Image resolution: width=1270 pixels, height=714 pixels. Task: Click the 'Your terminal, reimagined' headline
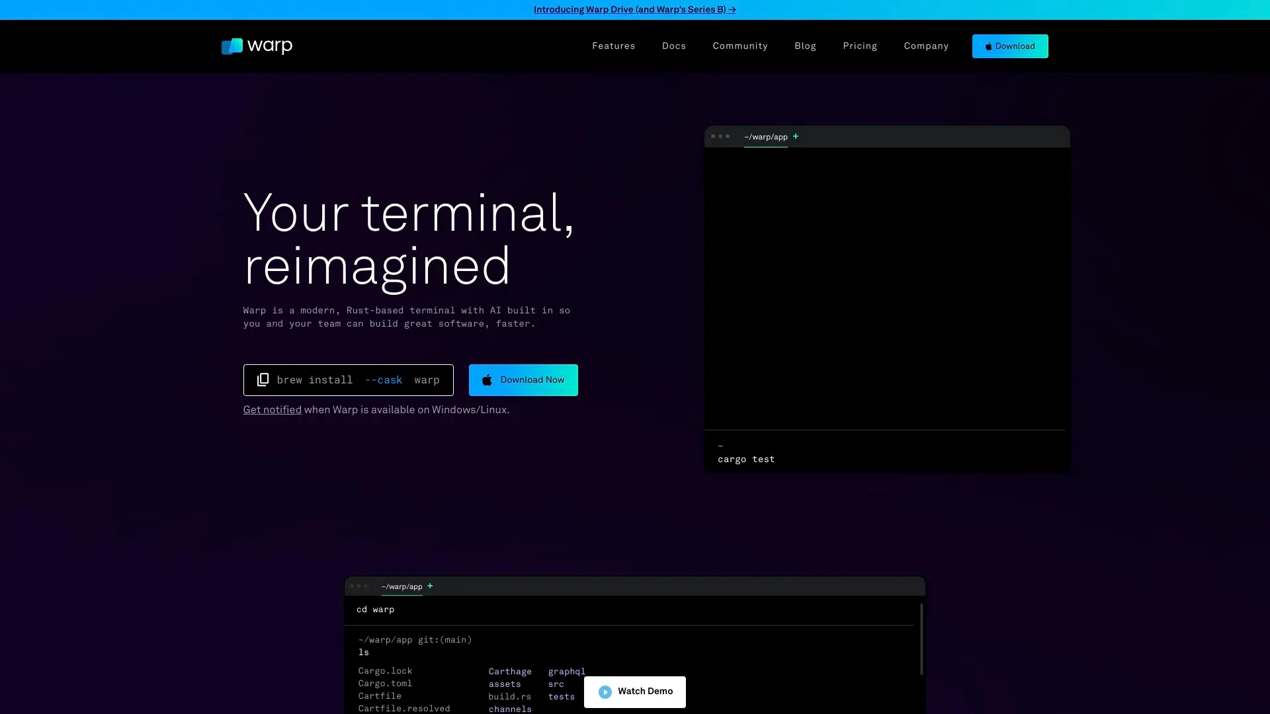click(x=409, y=239)
